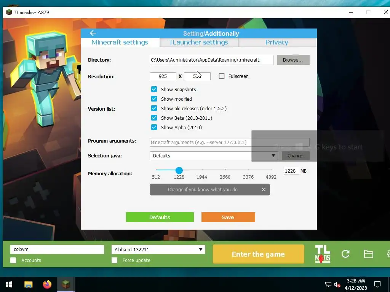Screen dimensions: 390x292
Task: Click the green Defaults button
Action: [160, 217]
